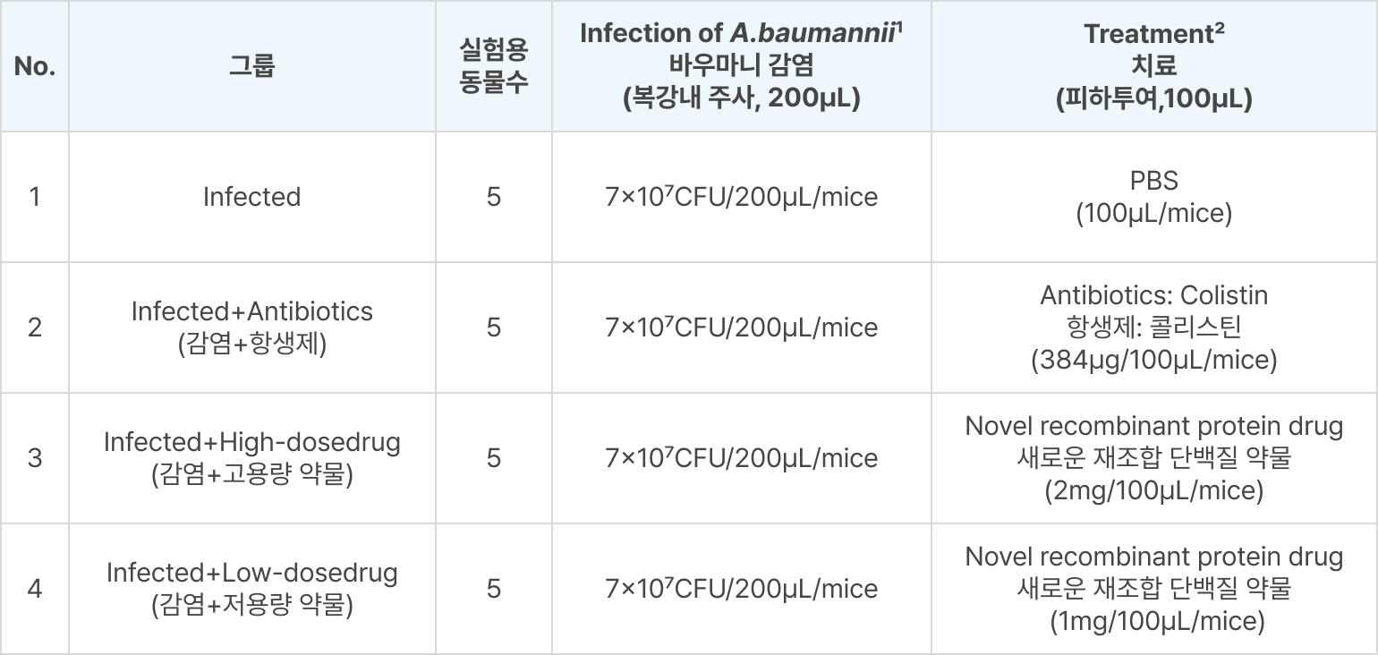Select the animal count cell in the Infected+Antibiotics row
Screen dimensions: 1378x655
coord(493,327)
